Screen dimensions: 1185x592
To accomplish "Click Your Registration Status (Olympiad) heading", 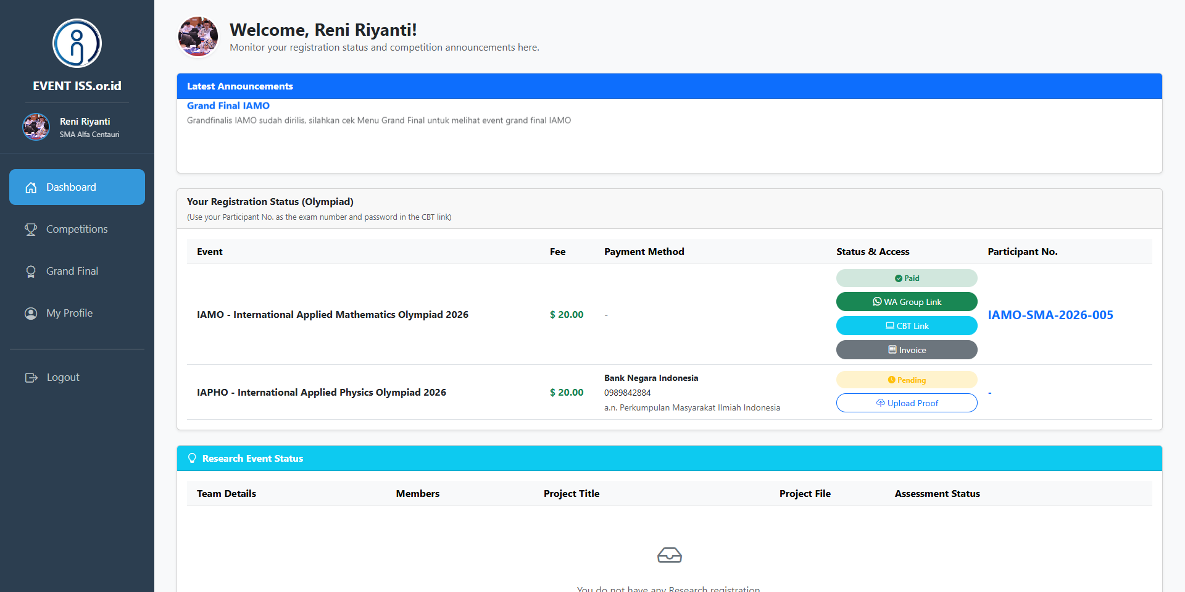I will click(270, 202).
